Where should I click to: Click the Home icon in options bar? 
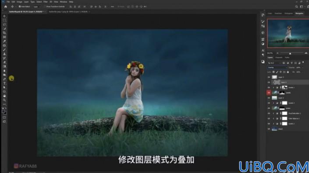(x=6, y=7)
